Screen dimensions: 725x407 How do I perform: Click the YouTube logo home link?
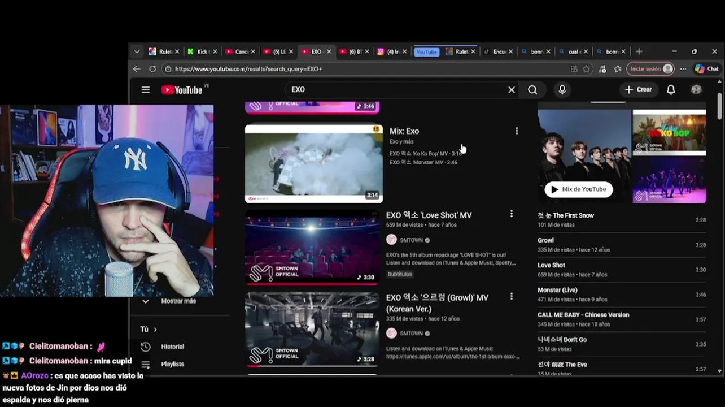click(x=182, y=90)
